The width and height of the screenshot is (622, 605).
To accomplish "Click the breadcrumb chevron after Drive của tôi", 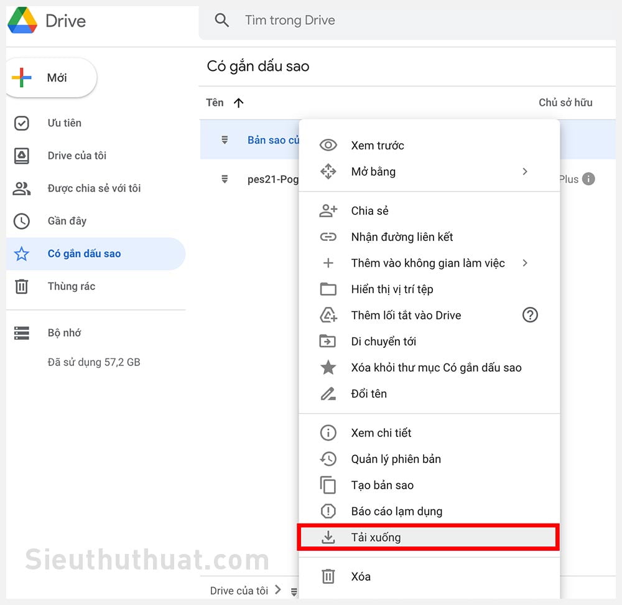I will (x=278, y=590).
